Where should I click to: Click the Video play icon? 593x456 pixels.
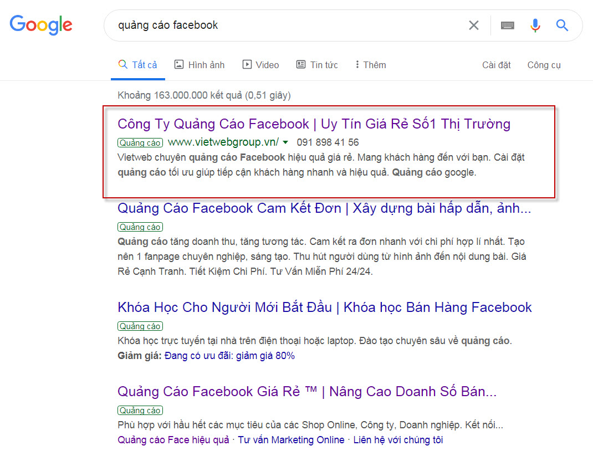(x=247, y=65)
